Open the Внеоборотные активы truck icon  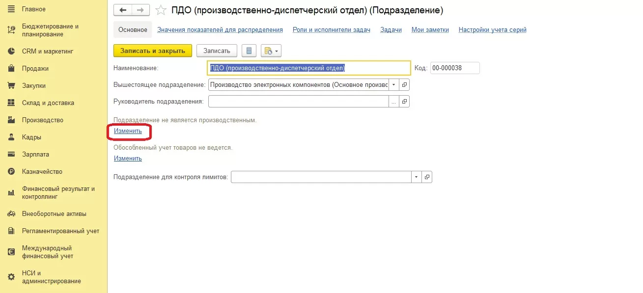[11, 213]
